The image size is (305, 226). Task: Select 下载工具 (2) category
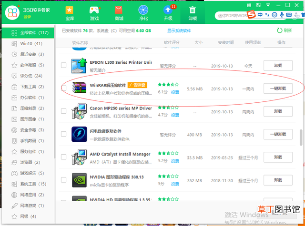click(28, 87)
